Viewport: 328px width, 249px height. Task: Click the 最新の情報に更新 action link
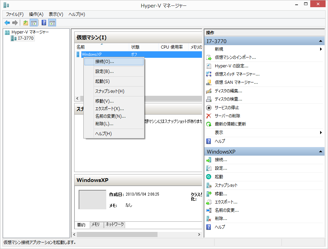[x=230, y=124]
